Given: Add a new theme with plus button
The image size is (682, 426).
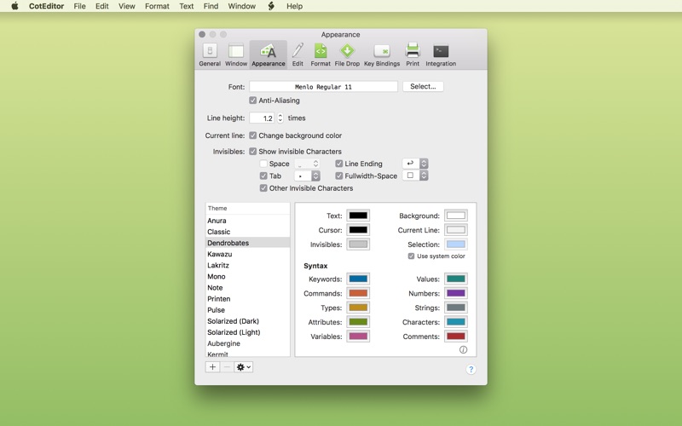Looking at the screenshot, I should coord(213,367).
